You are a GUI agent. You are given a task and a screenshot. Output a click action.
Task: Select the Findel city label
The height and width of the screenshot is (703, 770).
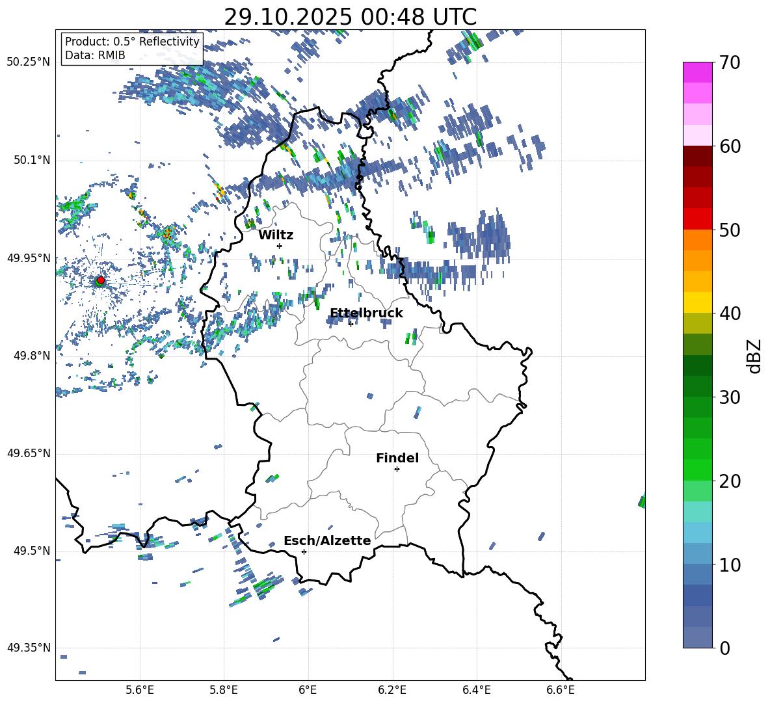pyautogui.click(x=397, y=458)
